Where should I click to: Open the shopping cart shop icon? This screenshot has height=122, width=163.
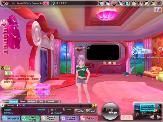[101, 3]
